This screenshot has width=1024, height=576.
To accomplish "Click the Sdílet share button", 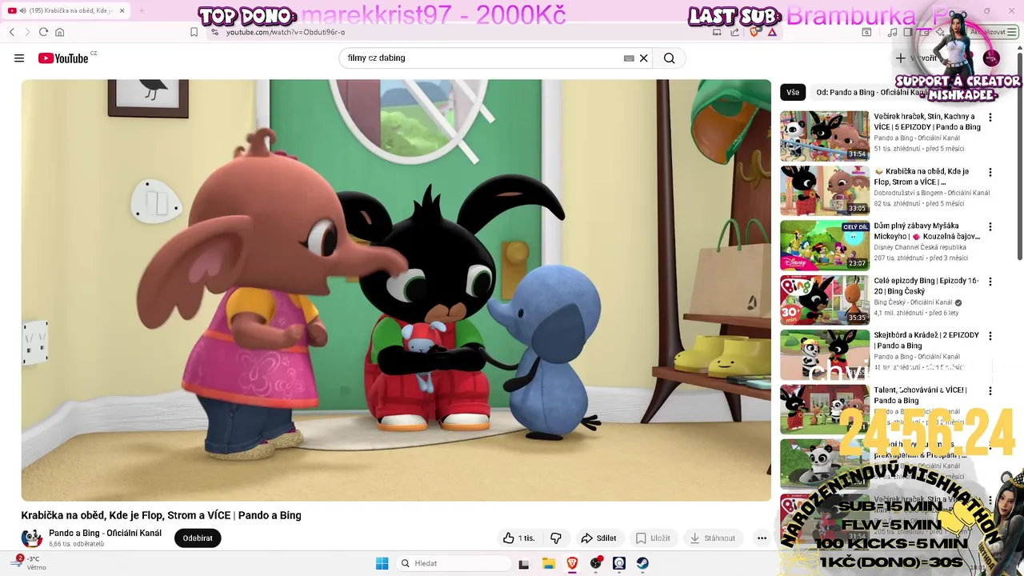I will click(x=598, y=538).
